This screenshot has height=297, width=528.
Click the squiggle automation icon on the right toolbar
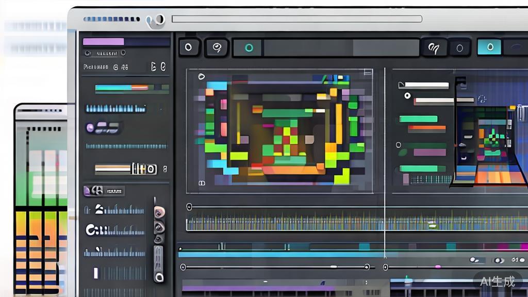[435, 48]
